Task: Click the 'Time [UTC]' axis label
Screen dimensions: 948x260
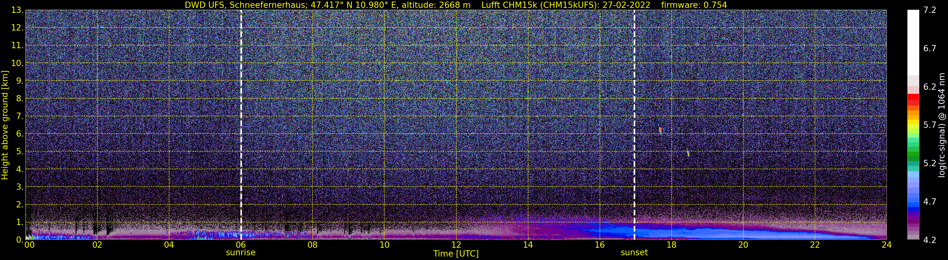Action: coord(456,253)
